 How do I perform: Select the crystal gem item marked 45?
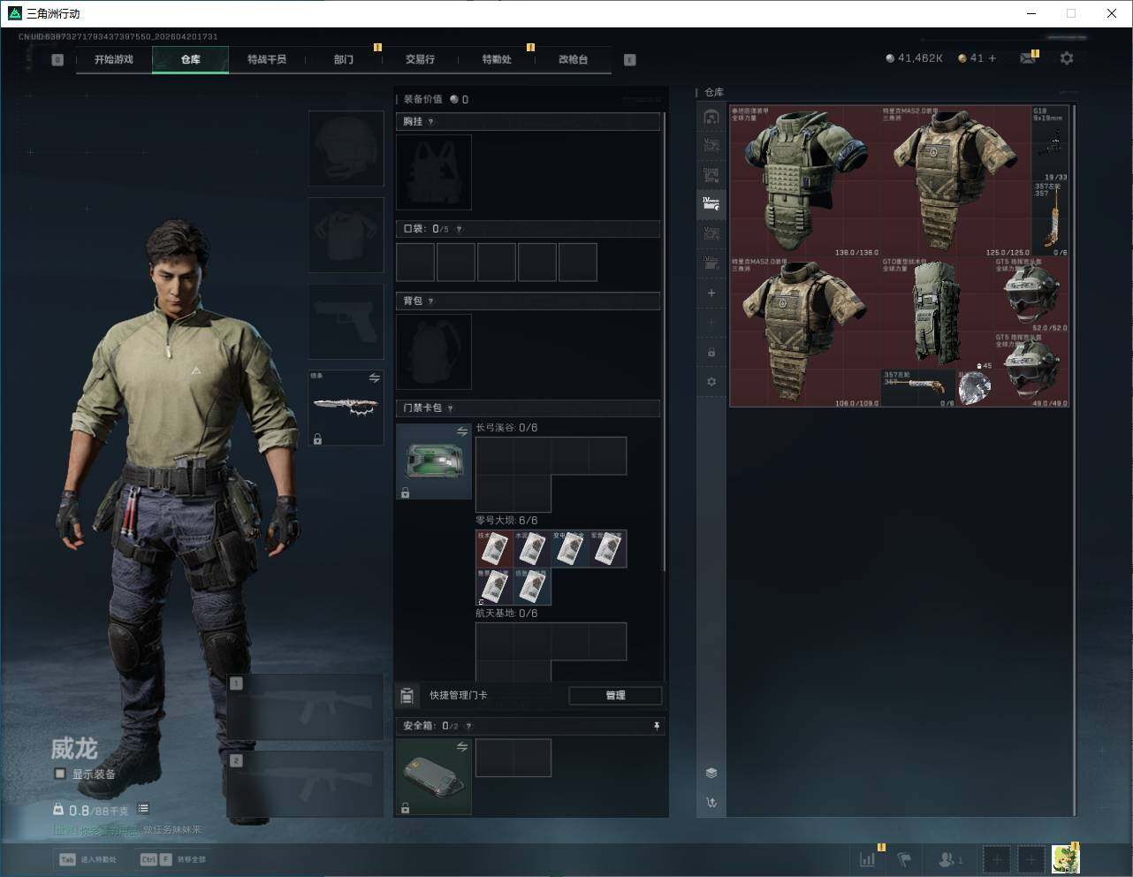click(975, 388)
